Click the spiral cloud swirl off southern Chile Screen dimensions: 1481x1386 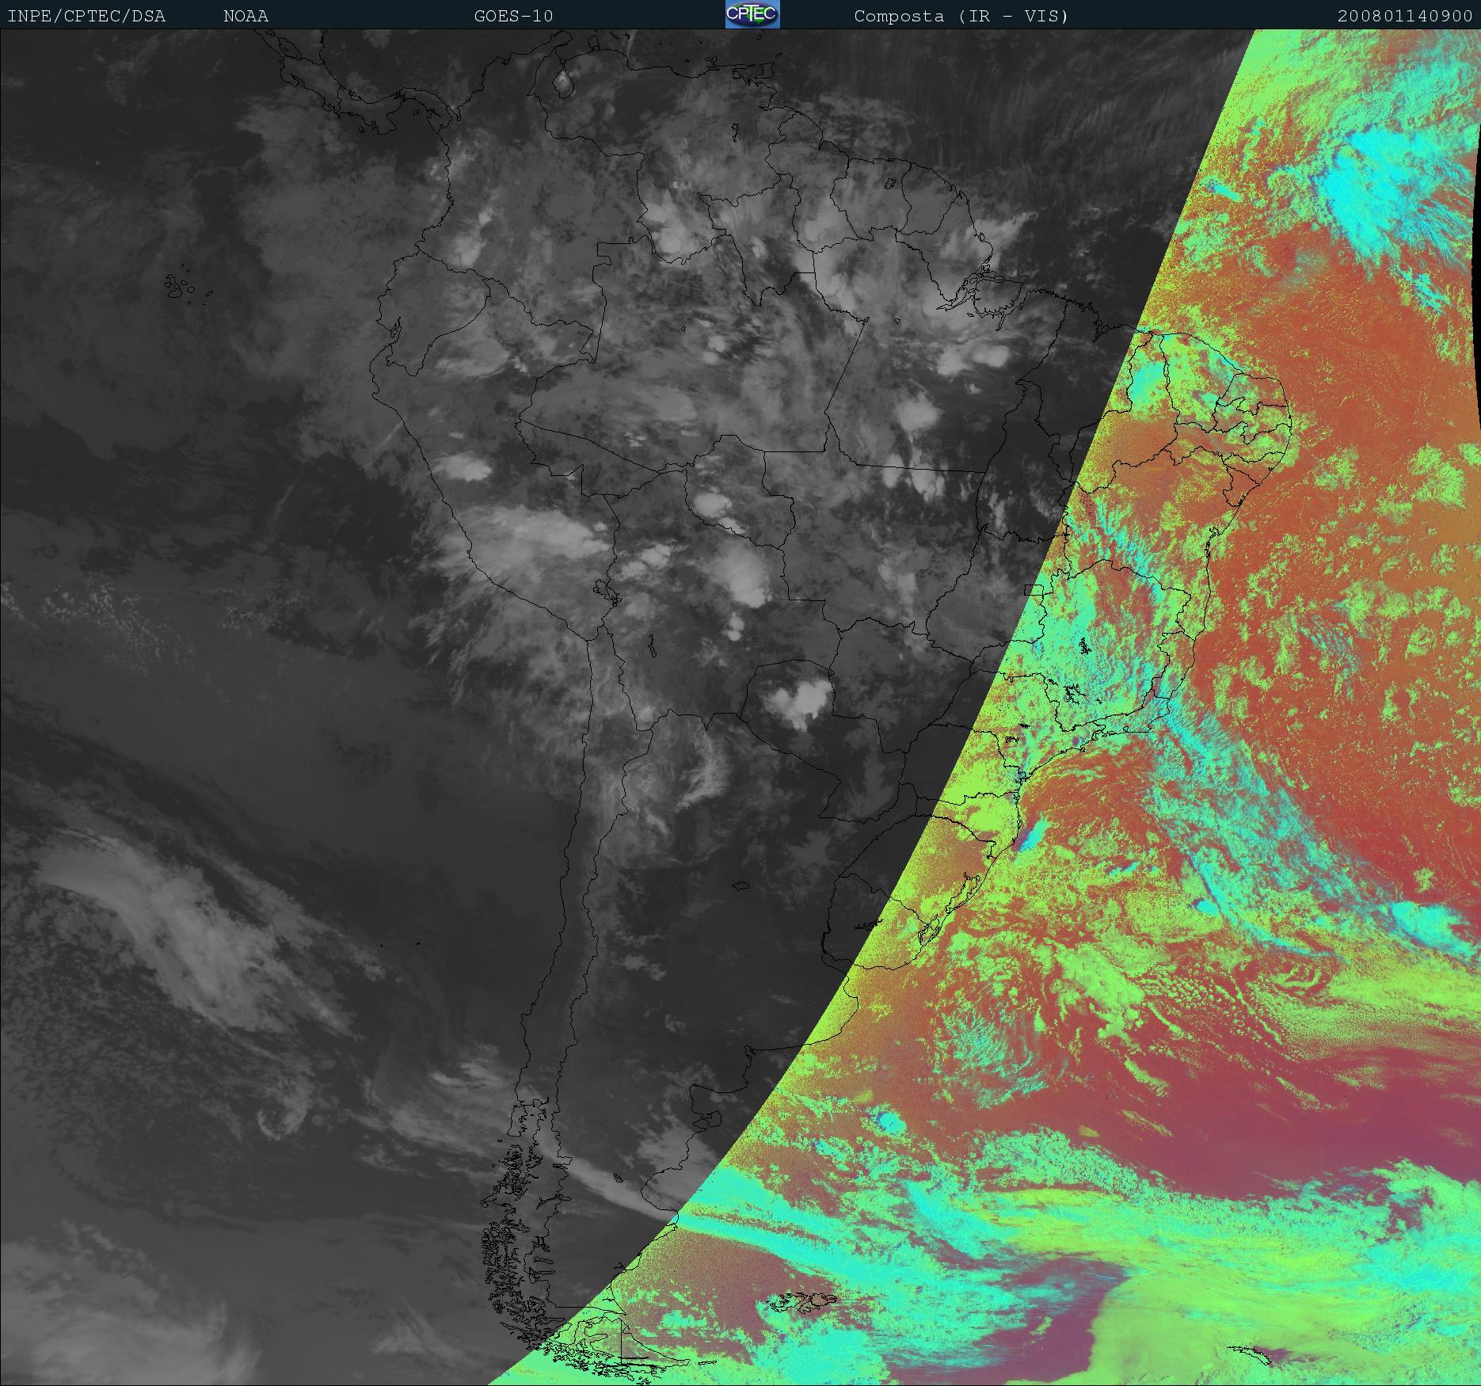279,1115
